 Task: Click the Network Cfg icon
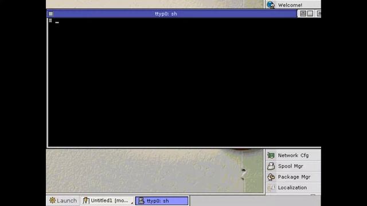(x=271, y=155)
